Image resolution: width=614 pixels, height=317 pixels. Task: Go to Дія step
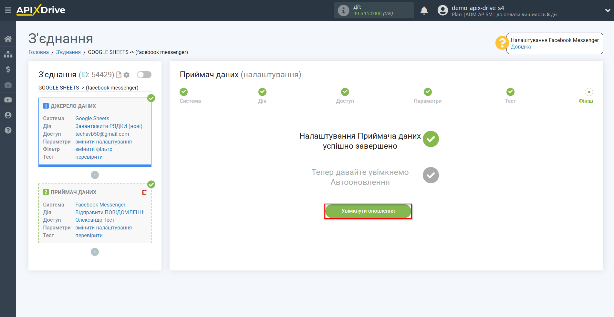[262, 92]
